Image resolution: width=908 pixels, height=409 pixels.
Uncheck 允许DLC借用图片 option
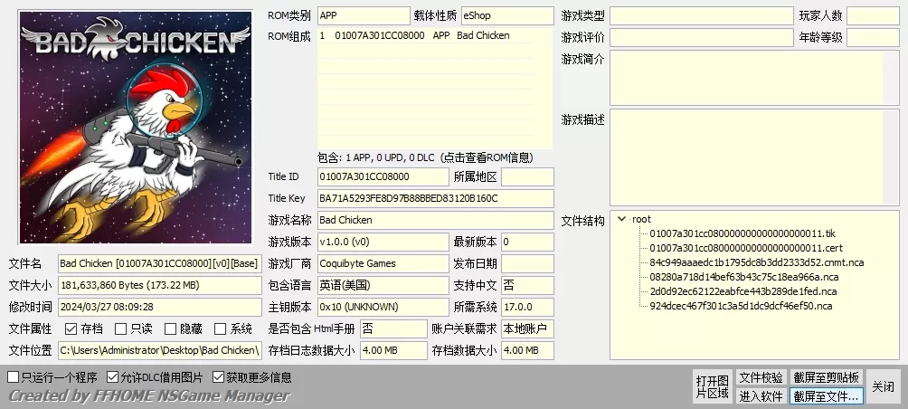click(112, 377)
